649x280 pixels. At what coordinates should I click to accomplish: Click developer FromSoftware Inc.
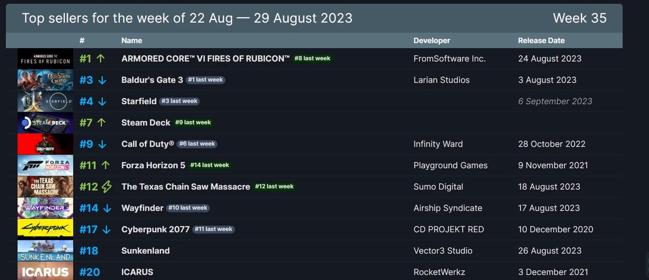[x=450, y=58]
